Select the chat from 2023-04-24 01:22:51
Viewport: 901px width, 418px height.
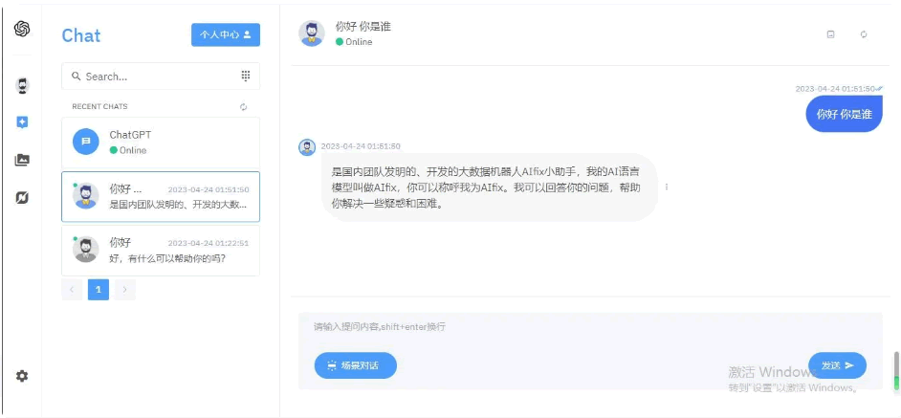tap(161, 250)
